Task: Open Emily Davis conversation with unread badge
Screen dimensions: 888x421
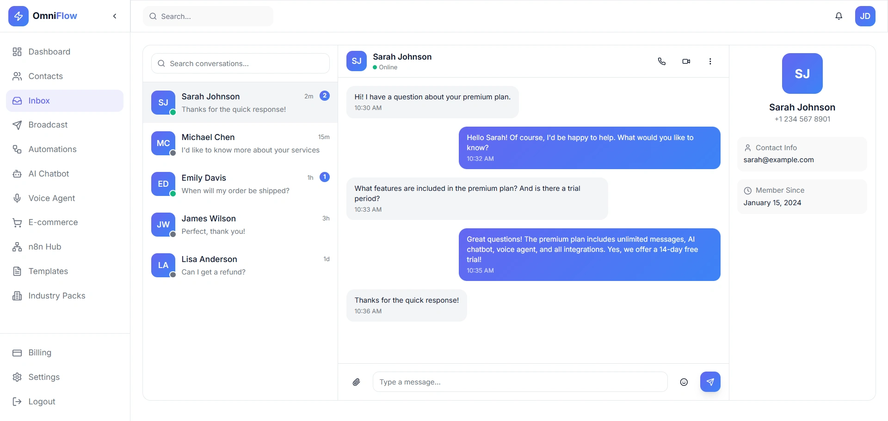Action: click(240, 184)
